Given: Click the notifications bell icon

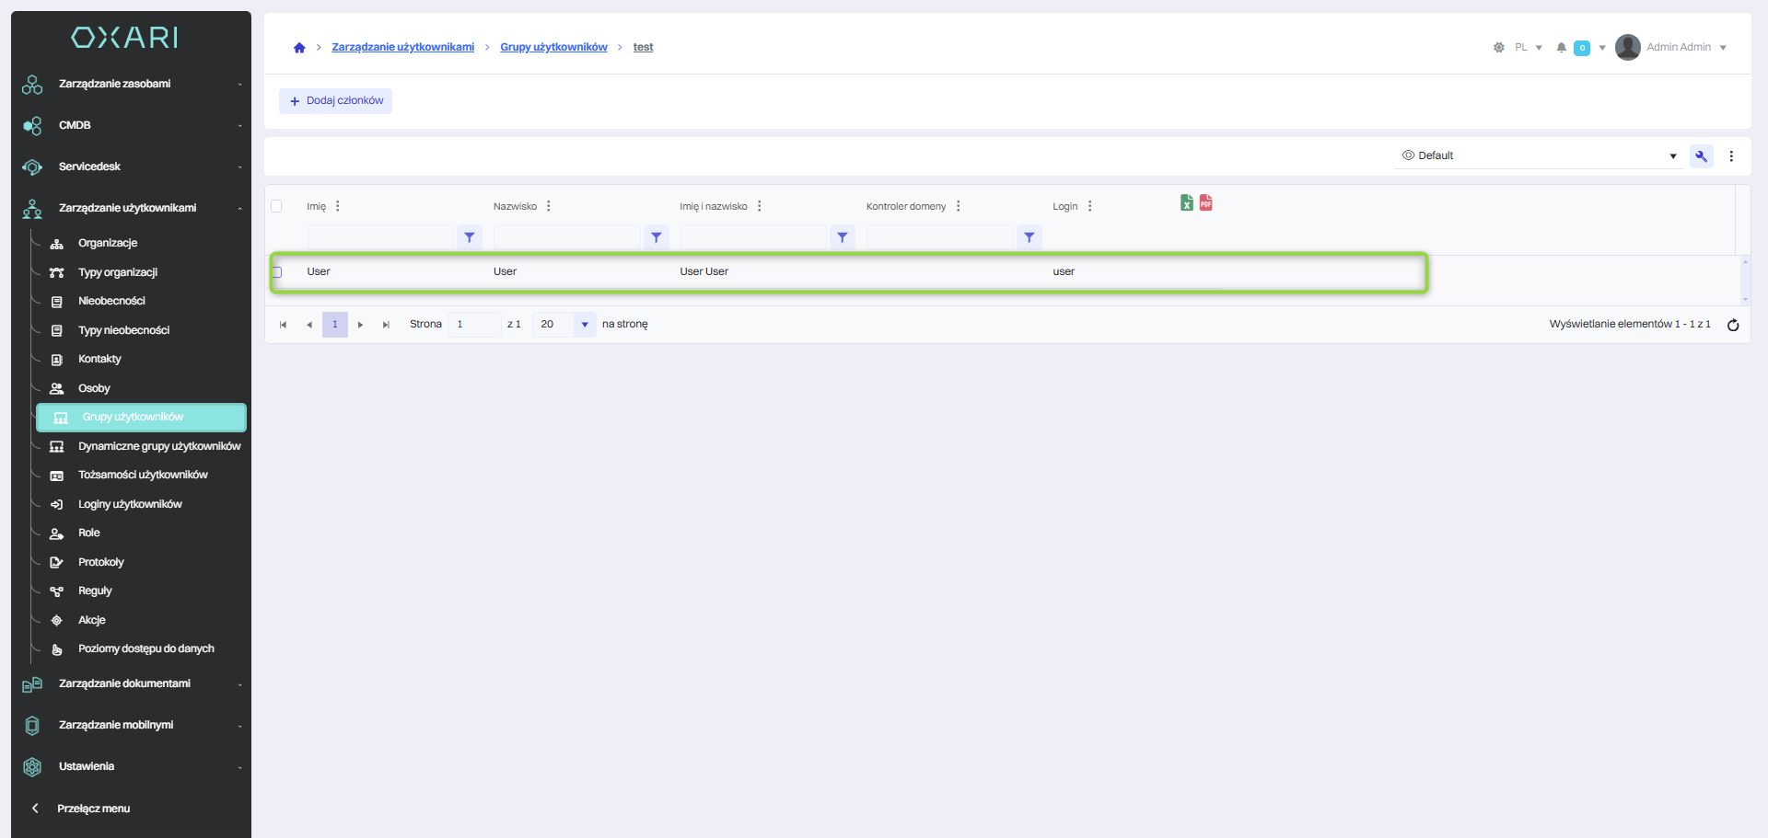Looking at the screenshot, I should point(1561,48).
